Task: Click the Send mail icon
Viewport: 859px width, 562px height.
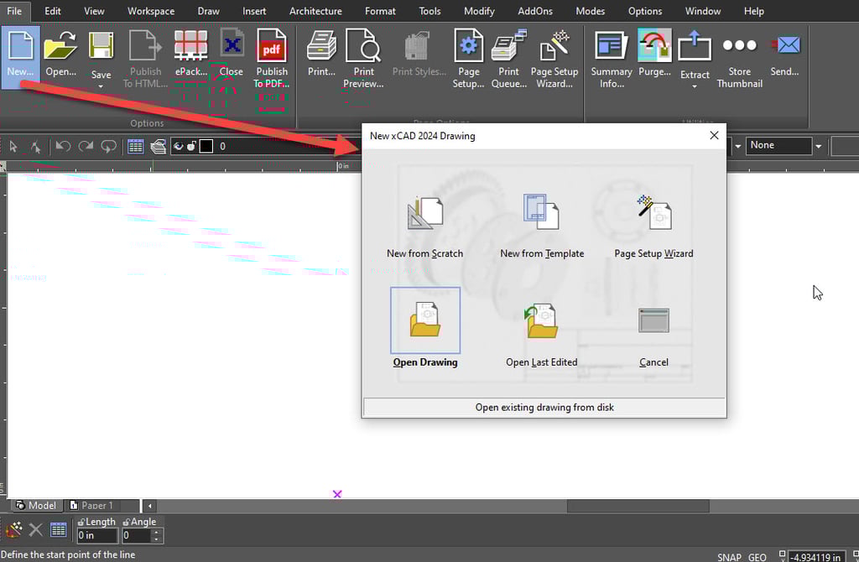Action: [785, 45]
